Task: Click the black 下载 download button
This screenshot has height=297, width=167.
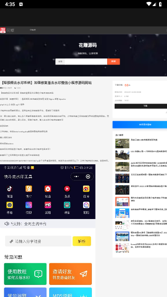Action: (x=141, y=106)
